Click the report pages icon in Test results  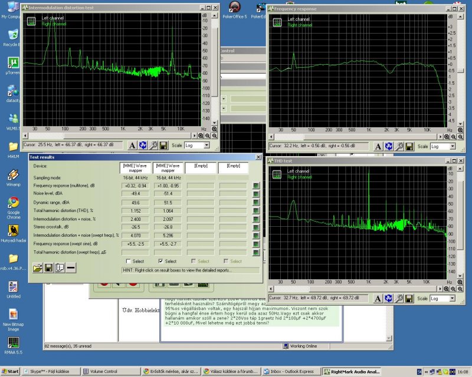[60, 267]
